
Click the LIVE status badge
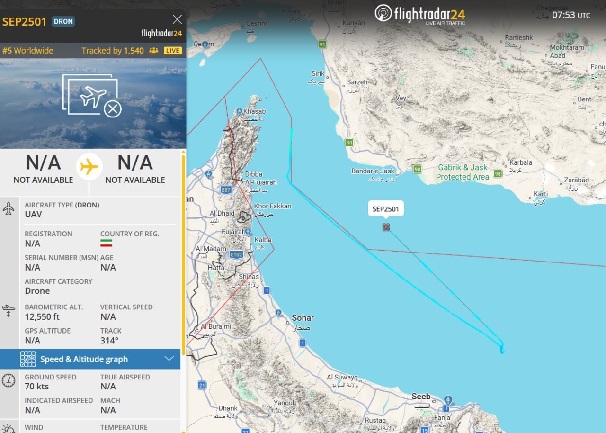click(x=172, y=51)
